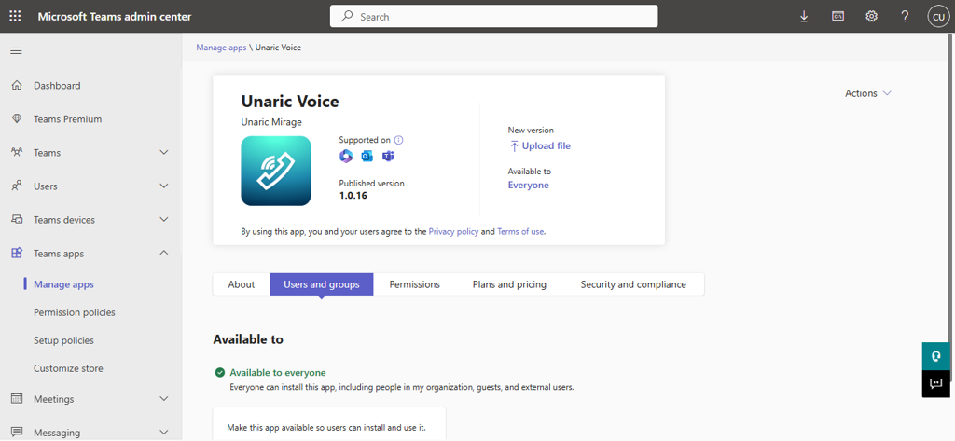Screen dimensions: 955x441
Task: Open the CU account avatar
Action: (938, 17)
